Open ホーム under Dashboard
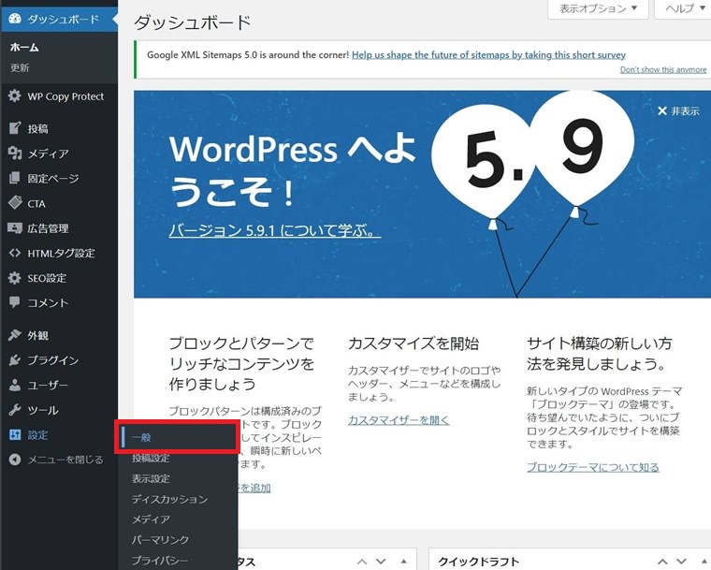The image size is (711, 570). coord(24,47)
